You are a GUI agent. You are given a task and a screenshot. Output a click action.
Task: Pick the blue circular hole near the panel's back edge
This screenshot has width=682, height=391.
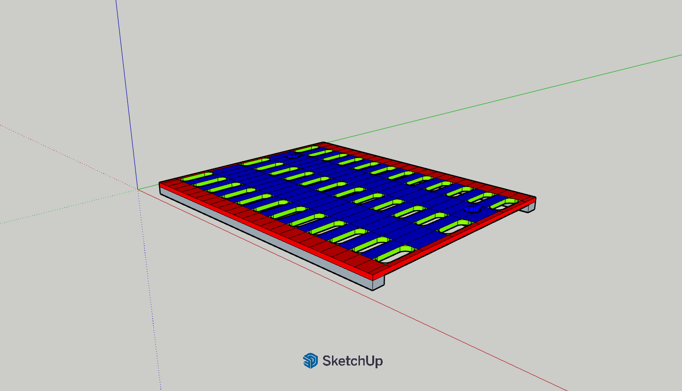(294, 155)
